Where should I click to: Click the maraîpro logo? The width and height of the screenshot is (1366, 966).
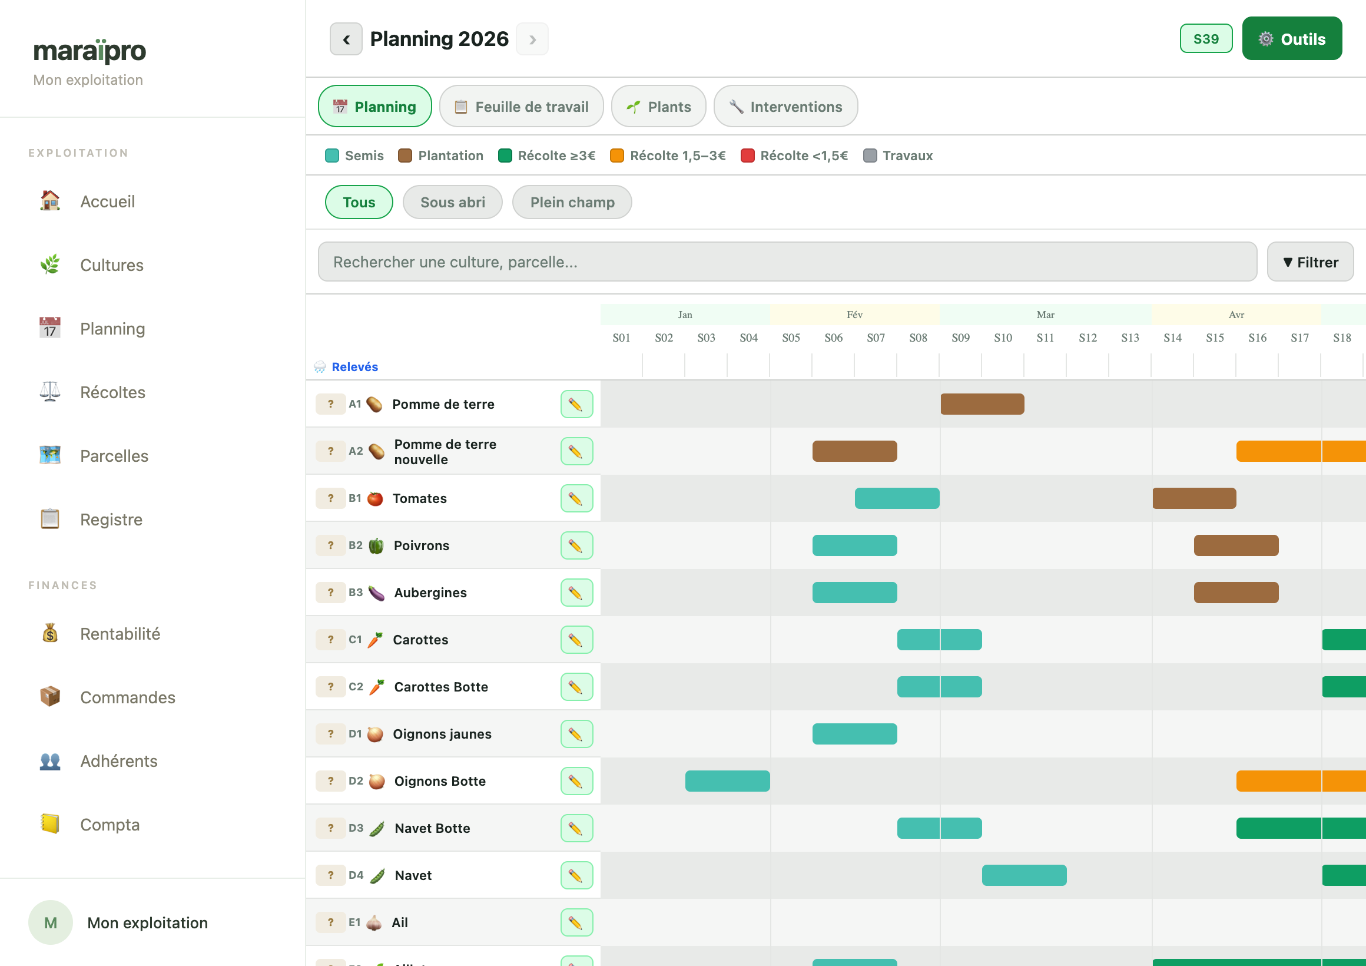point(89,51)
